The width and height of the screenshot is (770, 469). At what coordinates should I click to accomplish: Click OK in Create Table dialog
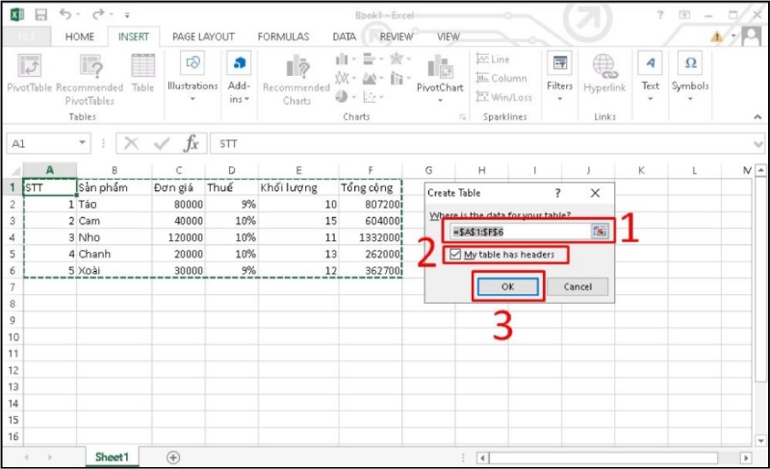pyautogui.click(x=508, y=286)
